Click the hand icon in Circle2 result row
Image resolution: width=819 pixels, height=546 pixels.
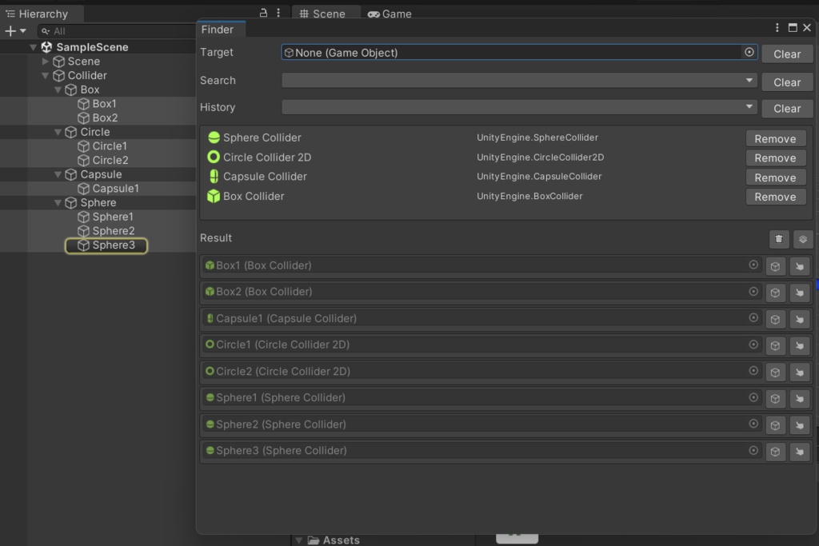(800, 373)
